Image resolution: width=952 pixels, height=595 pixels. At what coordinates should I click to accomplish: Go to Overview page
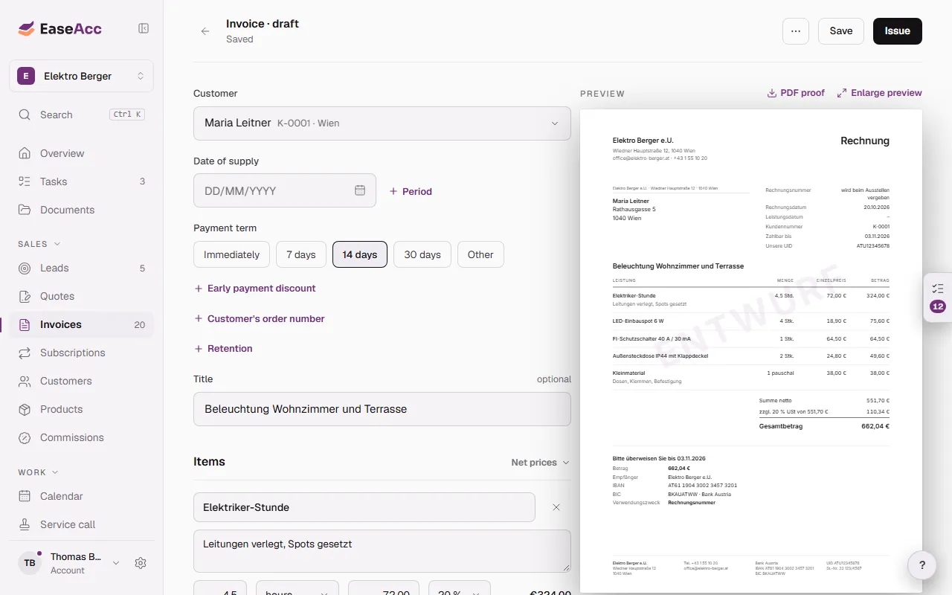82,153
